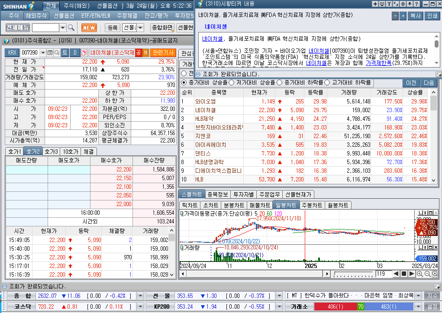This screenshot has width=442, height=313.
Task: Click chart forward playback triangle
Action: [411, 274]
